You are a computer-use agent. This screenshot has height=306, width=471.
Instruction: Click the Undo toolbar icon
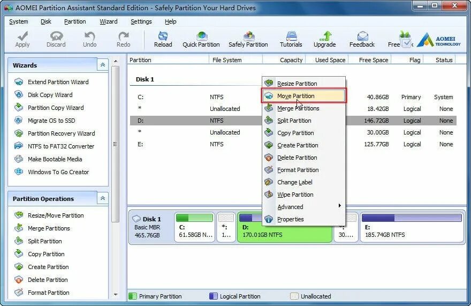[x=89, y=40]
